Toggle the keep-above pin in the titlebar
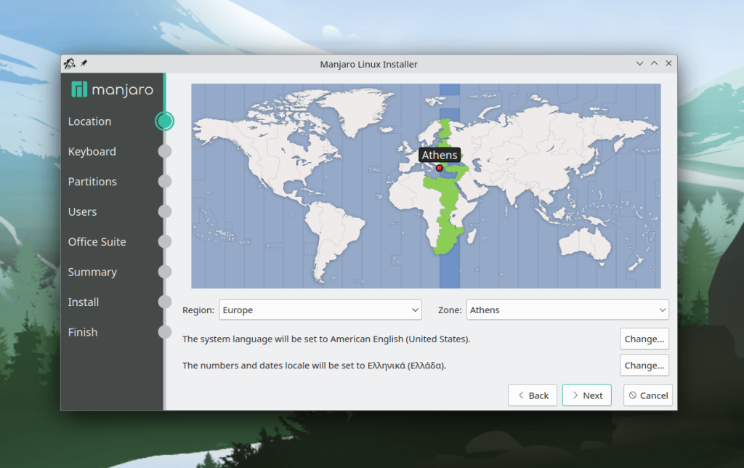 coord(82,63)
